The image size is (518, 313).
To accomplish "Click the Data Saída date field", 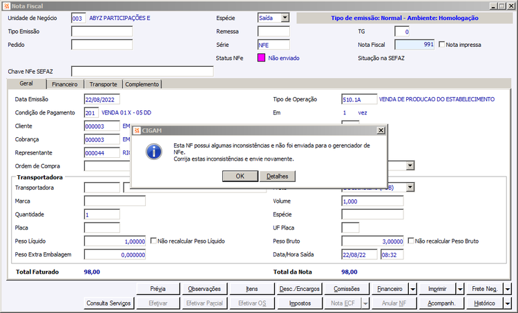I will 359,254.
